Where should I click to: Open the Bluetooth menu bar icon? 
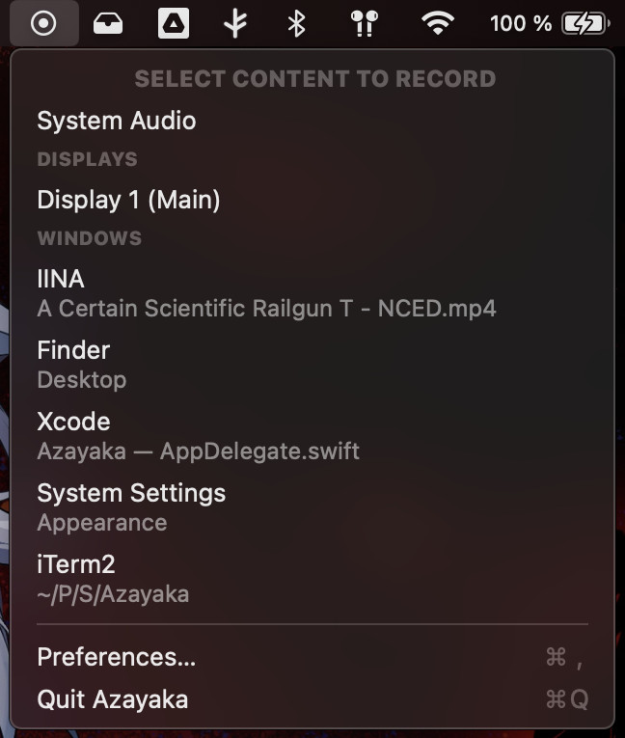(296, 23)
